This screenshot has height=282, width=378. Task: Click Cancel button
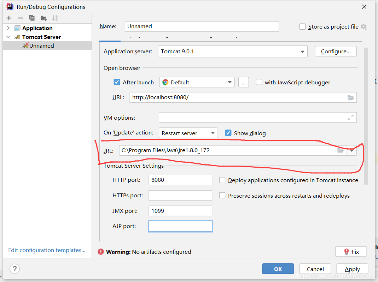click(315, 269)
